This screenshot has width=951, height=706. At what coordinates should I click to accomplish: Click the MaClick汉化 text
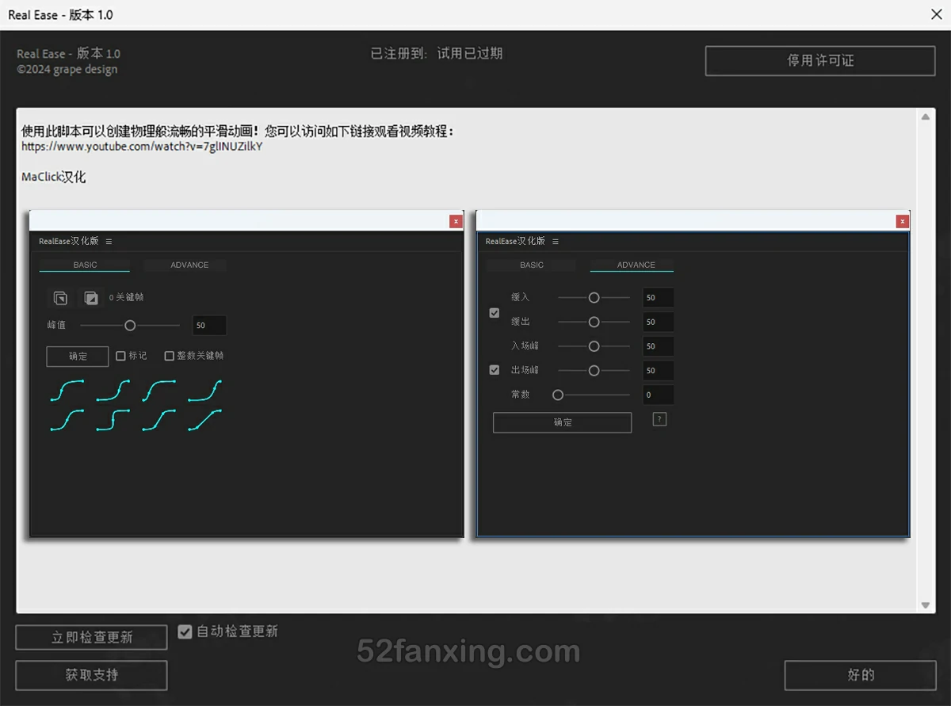[53, 177]
